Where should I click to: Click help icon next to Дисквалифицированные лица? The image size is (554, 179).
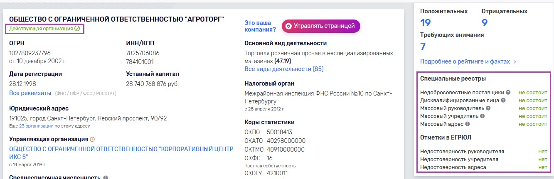click(x=503, y=101)
